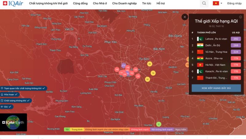
Task: Click the Tốt legend label
Action: coord(67,129)
